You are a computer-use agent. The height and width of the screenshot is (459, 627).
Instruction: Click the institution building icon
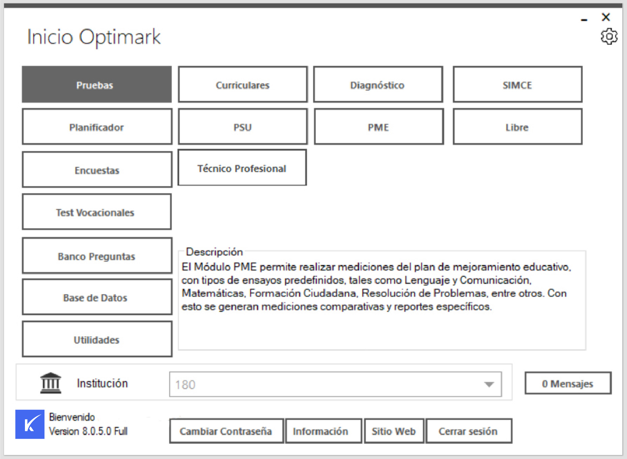51,383
